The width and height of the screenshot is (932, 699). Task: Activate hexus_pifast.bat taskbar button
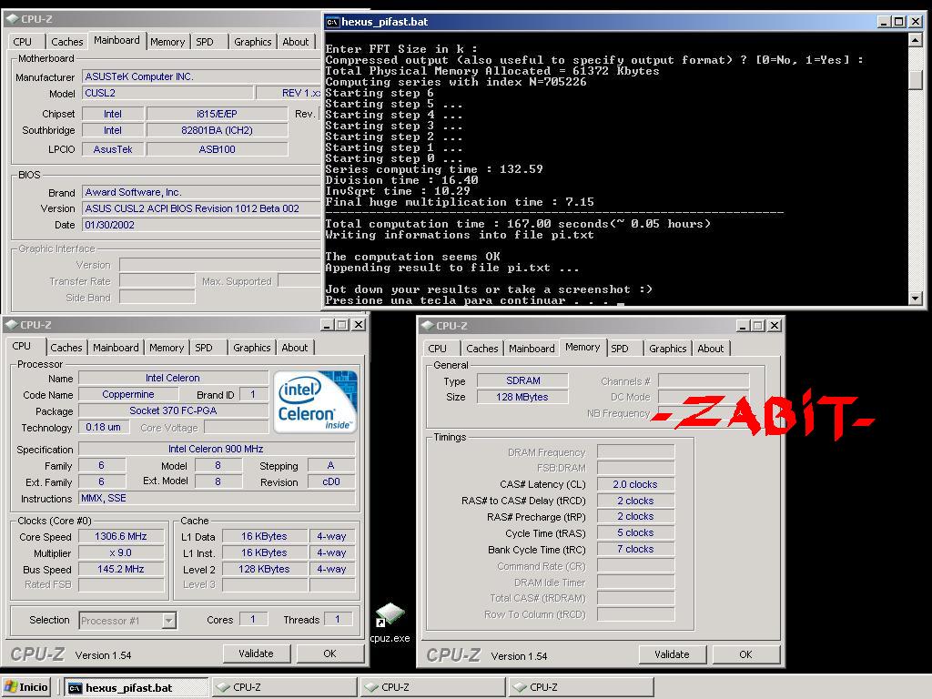(137, 688)
